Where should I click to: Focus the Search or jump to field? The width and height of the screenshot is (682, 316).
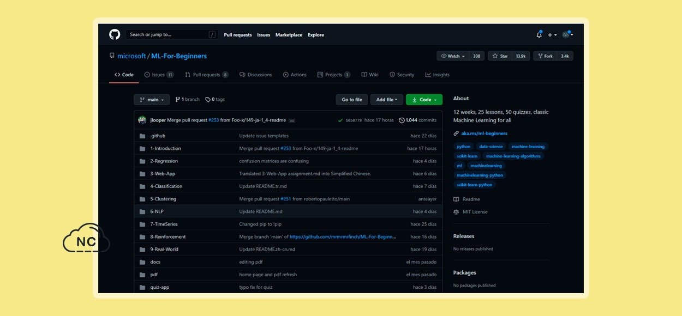[x=172, y=34]
